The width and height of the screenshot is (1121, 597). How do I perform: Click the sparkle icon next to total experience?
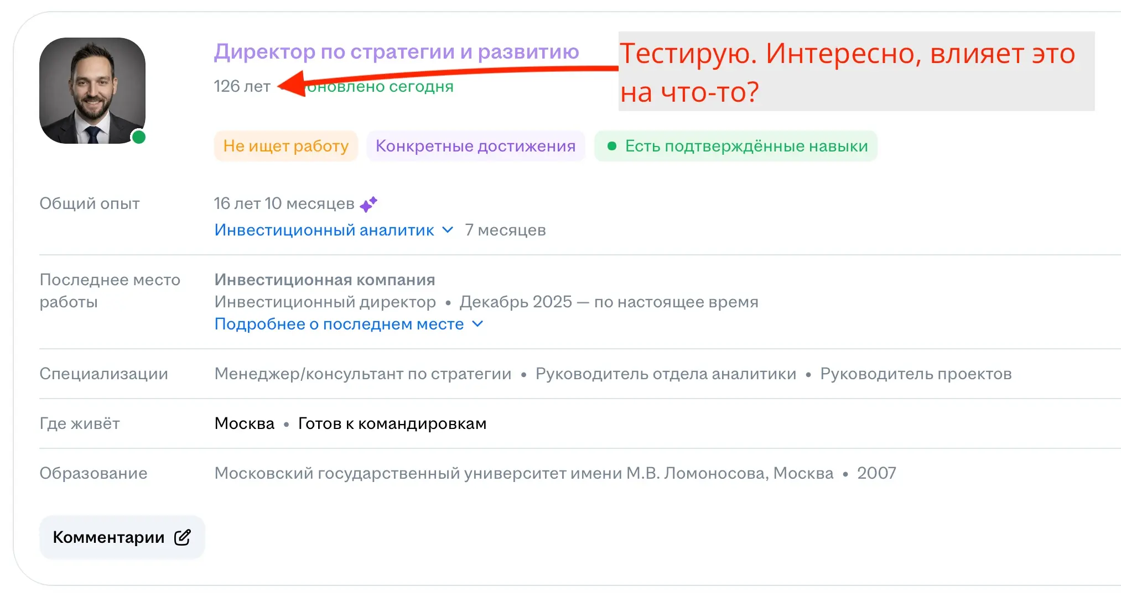tap(369, 204)
